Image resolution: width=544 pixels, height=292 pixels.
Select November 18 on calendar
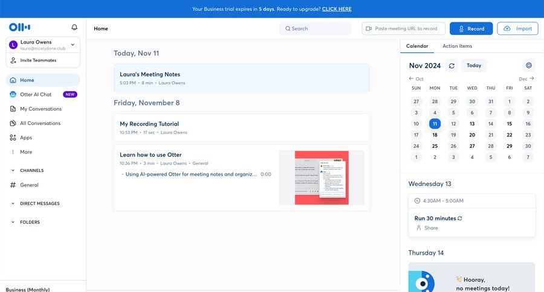435,135
